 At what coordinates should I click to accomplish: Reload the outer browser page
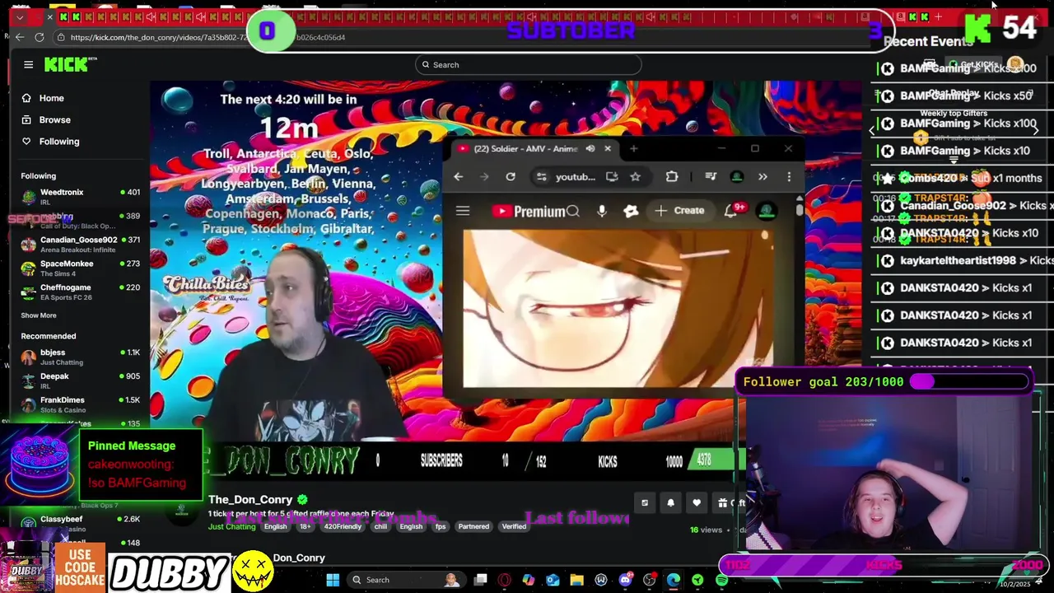(40, 37)
